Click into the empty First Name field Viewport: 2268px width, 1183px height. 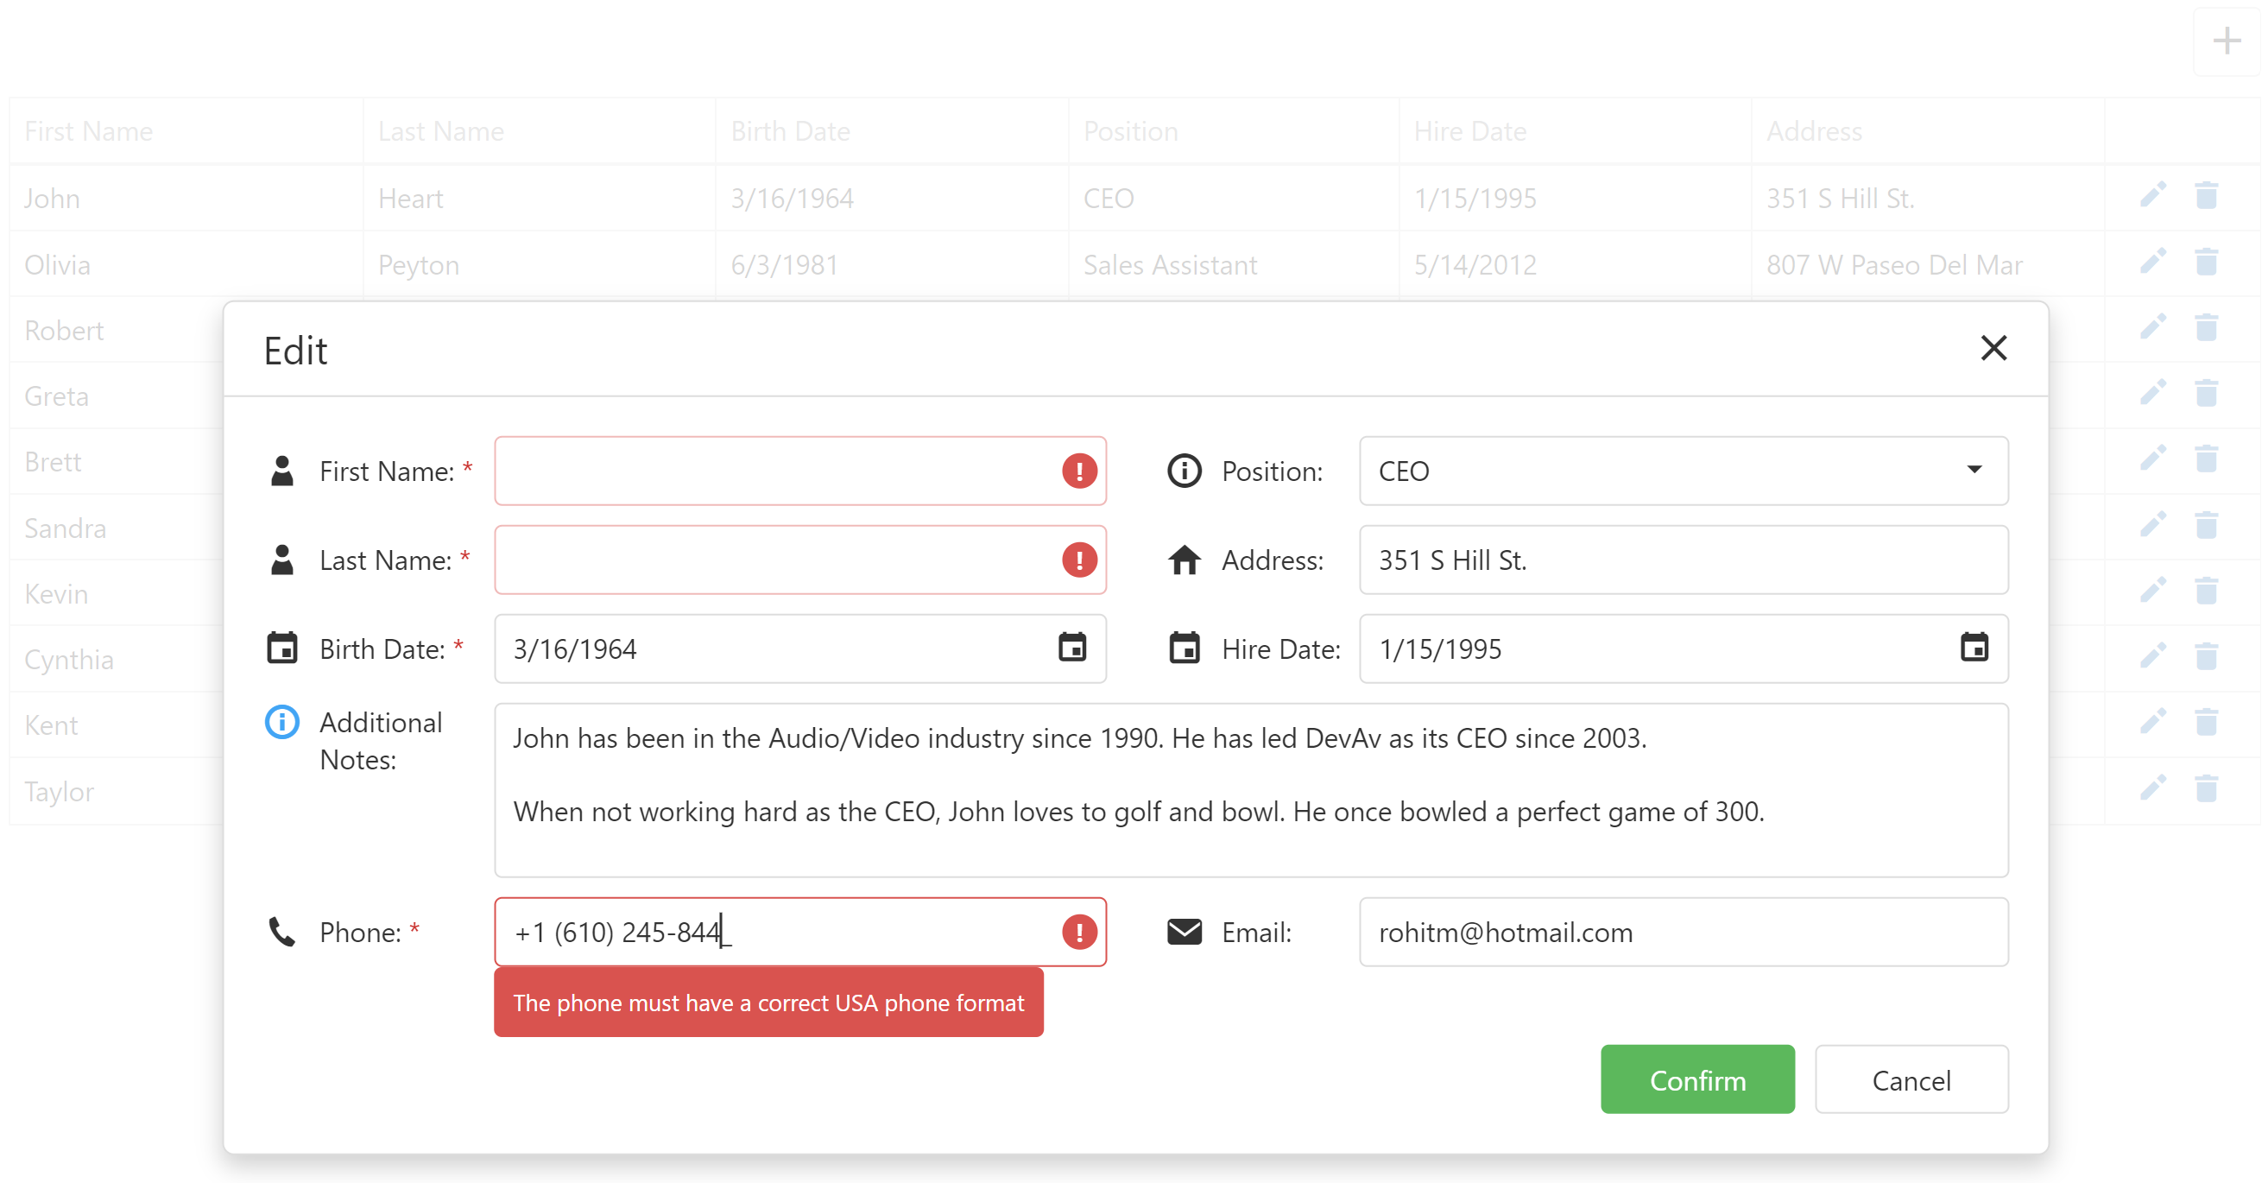(x=774, y=471)
